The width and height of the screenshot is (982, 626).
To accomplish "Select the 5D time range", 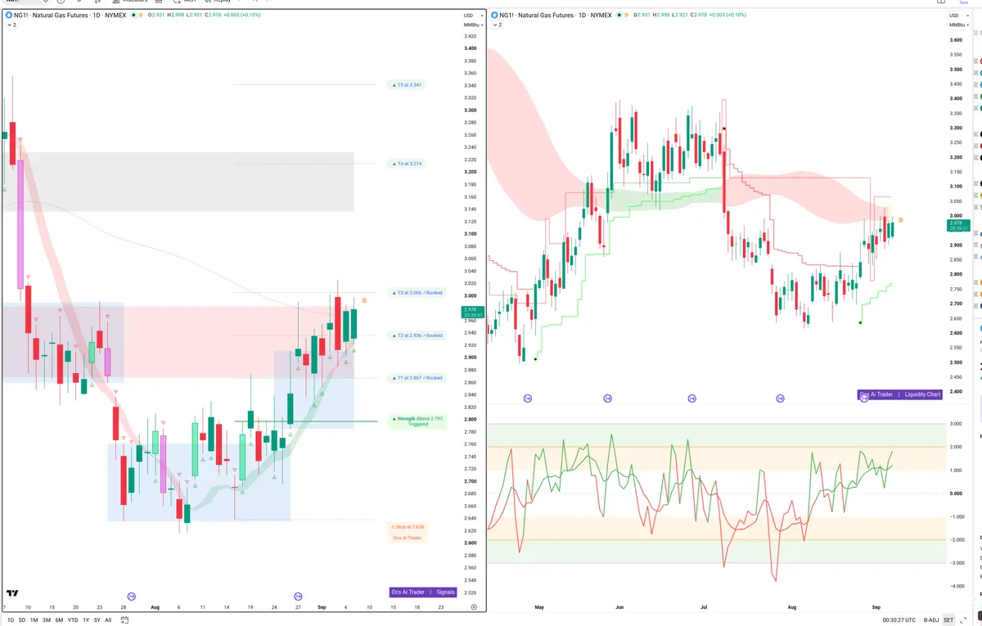I will click(21, 619).
